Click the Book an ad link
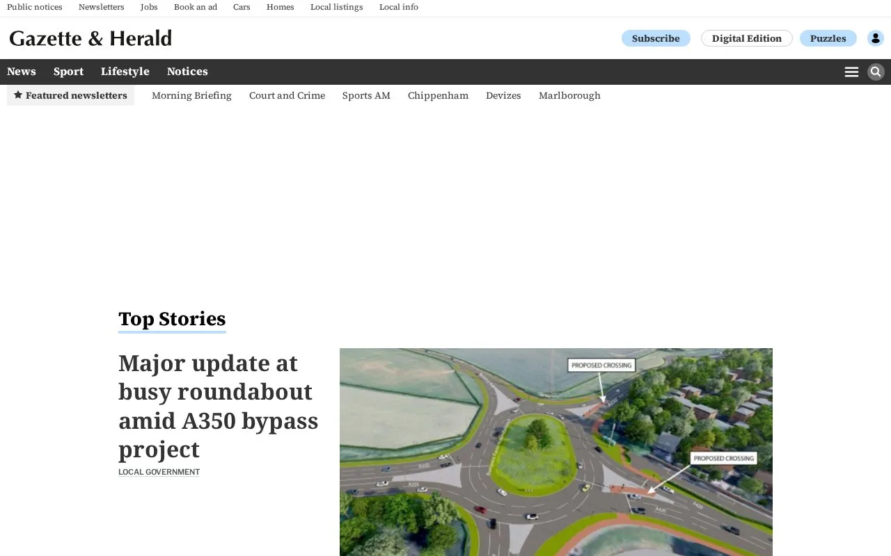891x556 pixels. pyautogui.click(x=196, y=7)
